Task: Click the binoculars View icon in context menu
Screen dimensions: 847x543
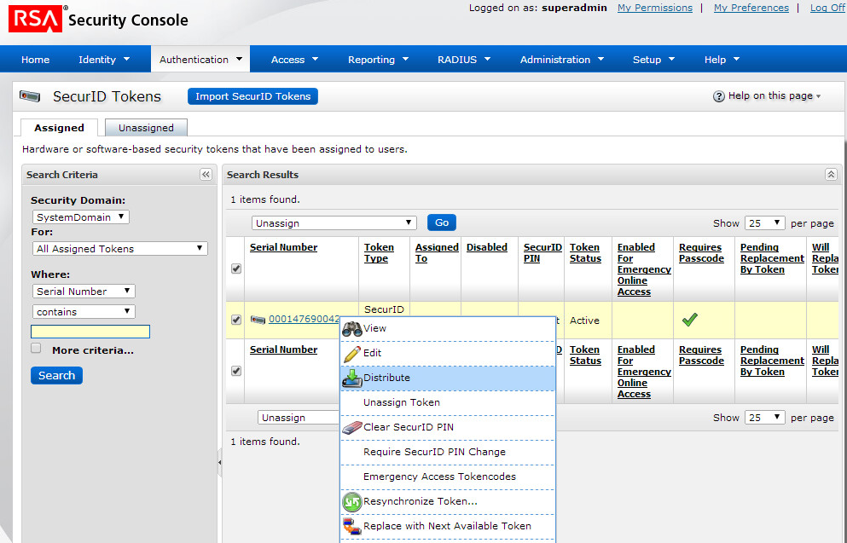Action: tap(352, 328)
